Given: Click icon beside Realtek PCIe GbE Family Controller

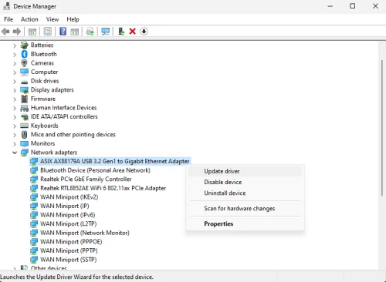Looking at the screenshot, I should [x=34, y=179].
